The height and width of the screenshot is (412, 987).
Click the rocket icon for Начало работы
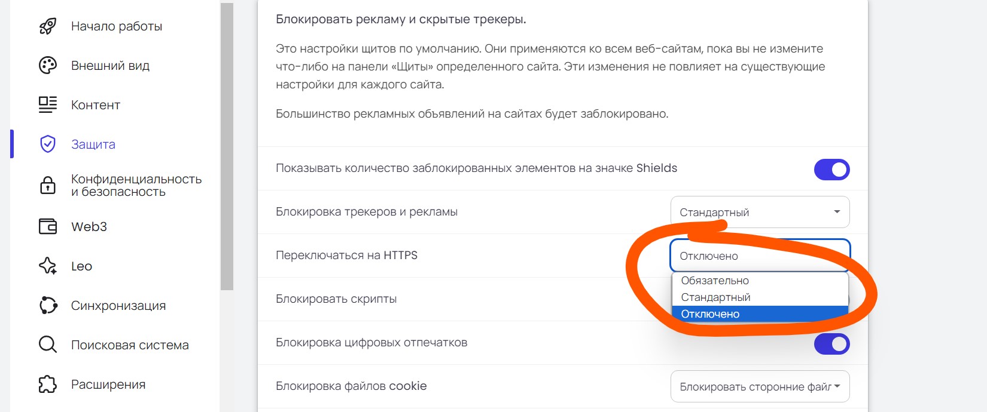pyautogui.click(x=48, y=26)
